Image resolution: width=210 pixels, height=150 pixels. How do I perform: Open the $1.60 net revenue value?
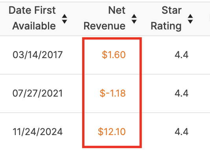(114, 55)
